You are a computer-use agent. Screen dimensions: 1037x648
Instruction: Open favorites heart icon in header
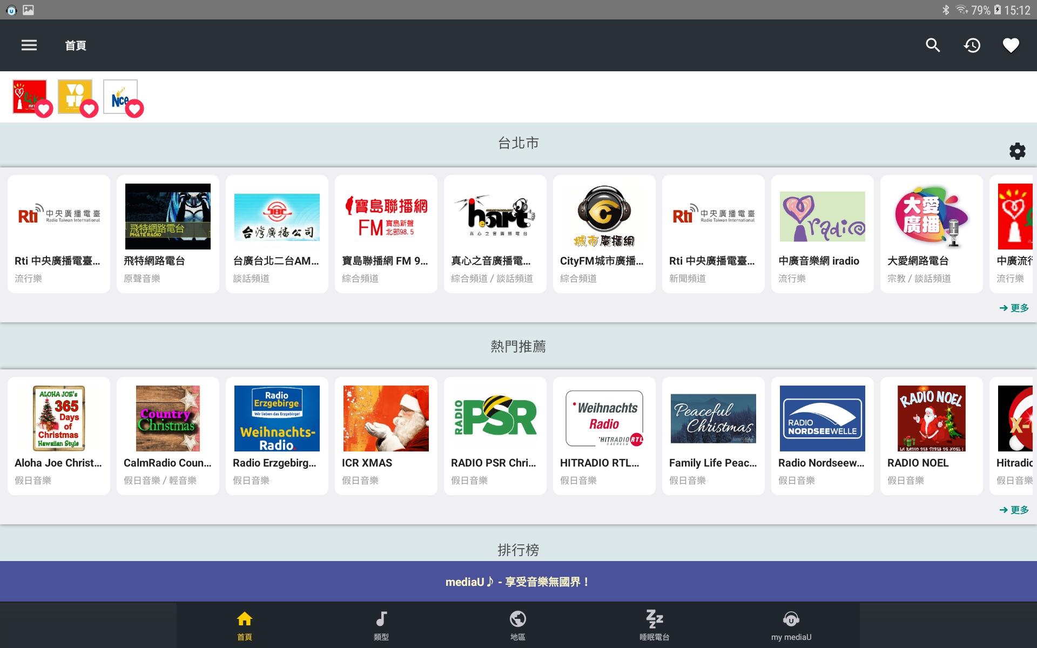point(1011,45)
